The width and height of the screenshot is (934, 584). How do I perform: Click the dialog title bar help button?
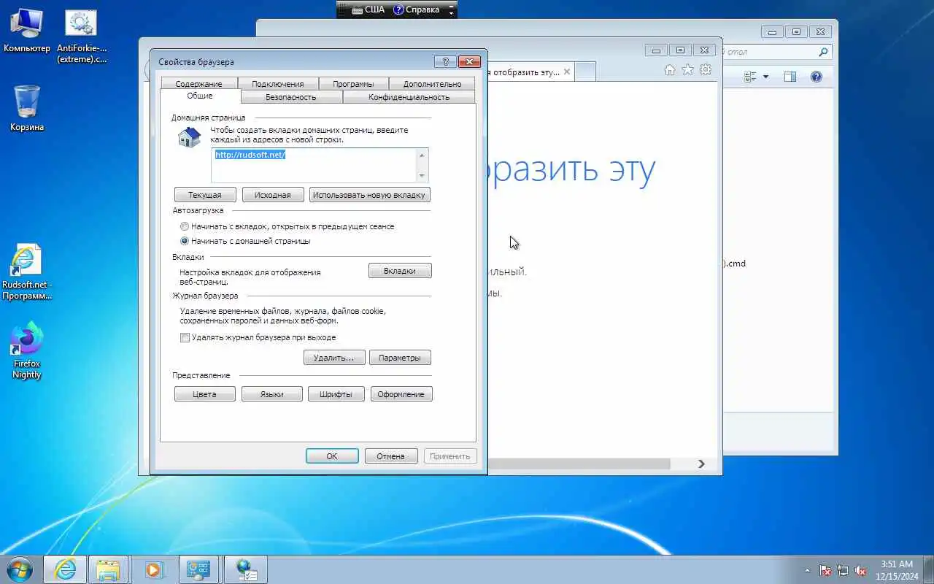pyautogui.click(x=445, y=61)
